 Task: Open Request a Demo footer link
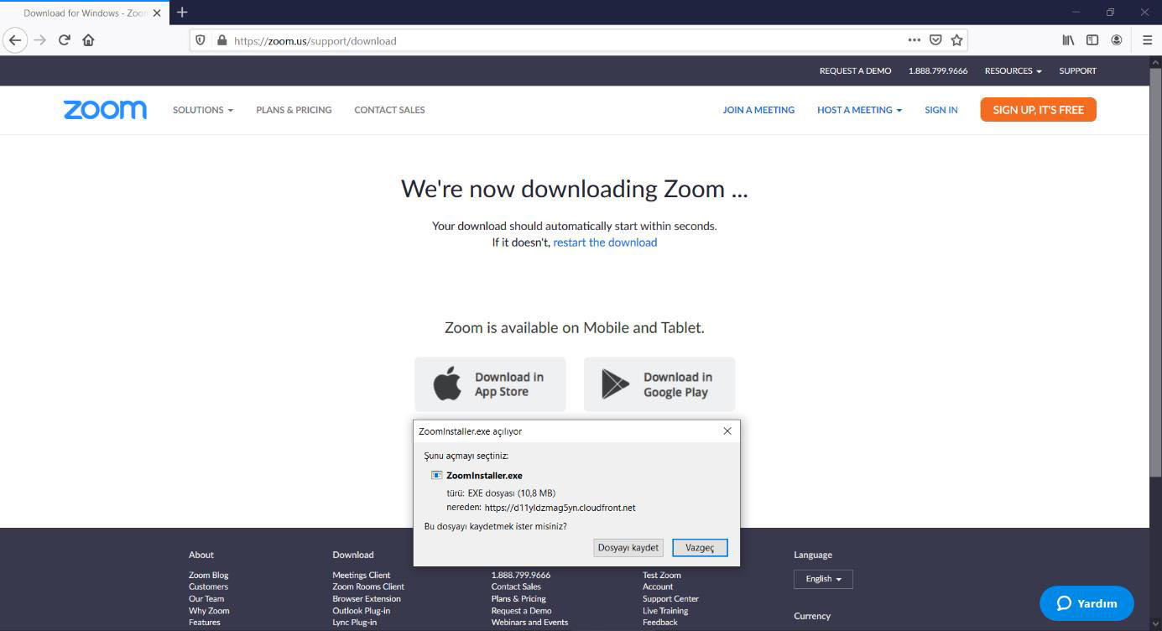(x=521, y=610)
